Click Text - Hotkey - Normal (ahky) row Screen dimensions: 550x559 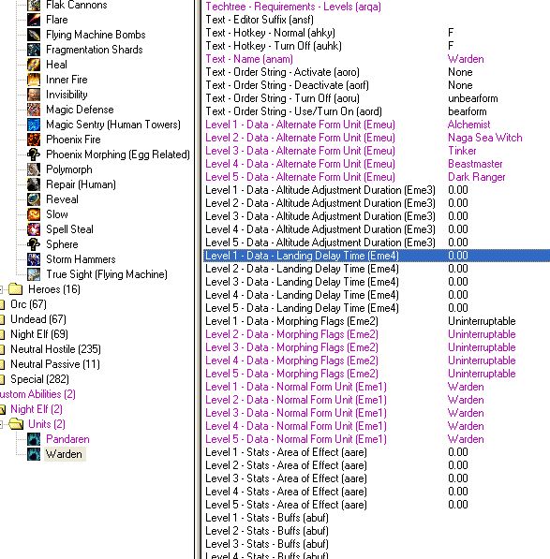(x=377, y=33)
